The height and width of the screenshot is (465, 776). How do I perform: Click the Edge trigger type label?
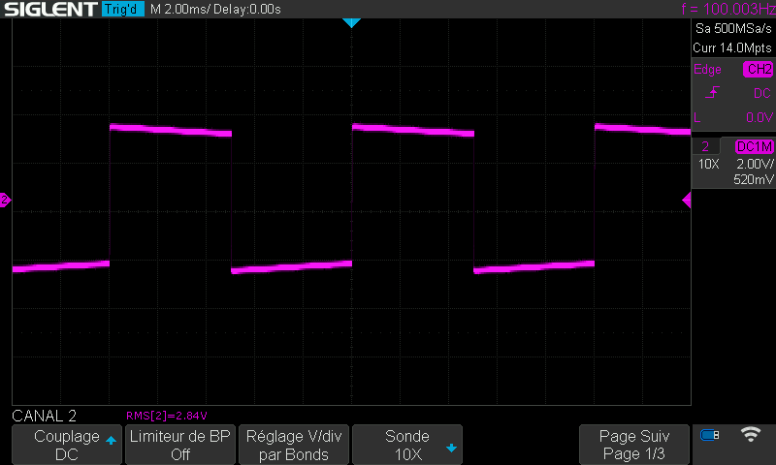pyautogui.click(x=707, y=69)
